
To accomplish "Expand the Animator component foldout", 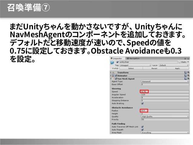I will [x=111, y=75].
